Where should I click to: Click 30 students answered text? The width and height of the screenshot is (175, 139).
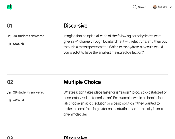29,36
